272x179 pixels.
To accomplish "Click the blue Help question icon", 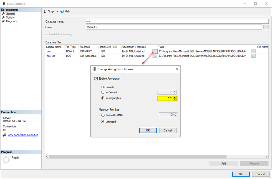I will 62,12.
